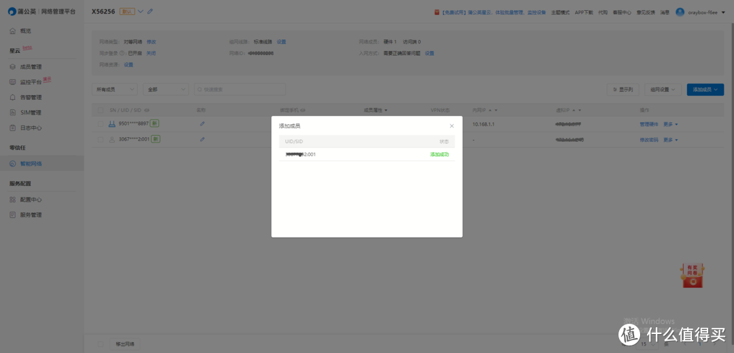Viewport: 734px width, 353px height.
Task: Close the 添加成员 dialog
Action: [x=452, y=126]
